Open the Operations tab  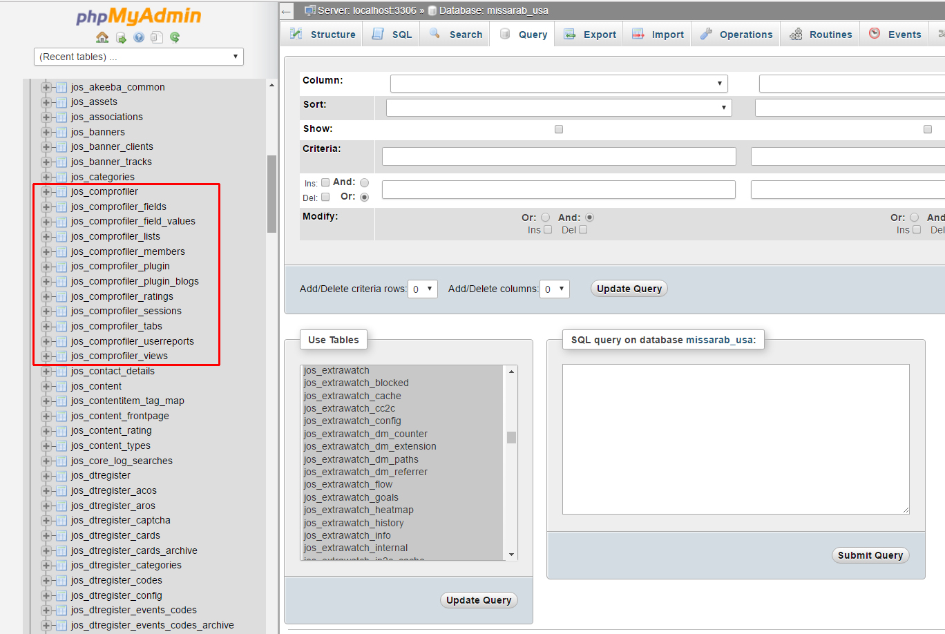tap(736, 35)
